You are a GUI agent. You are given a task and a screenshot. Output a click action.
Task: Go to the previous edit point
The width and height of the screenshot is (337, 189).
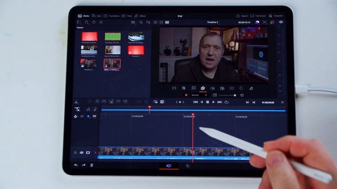coord(254,102)
